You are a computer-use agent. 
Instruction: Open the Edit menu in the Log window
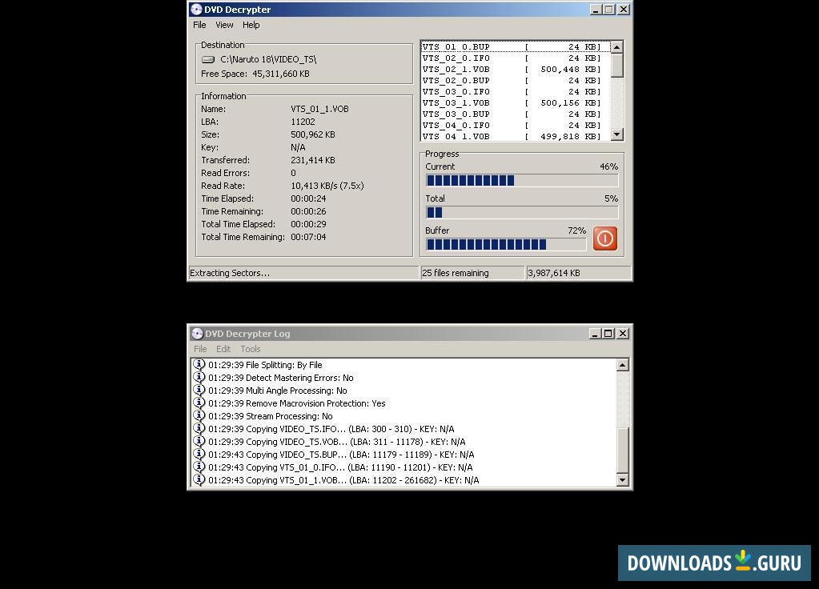tap(223, 349)
